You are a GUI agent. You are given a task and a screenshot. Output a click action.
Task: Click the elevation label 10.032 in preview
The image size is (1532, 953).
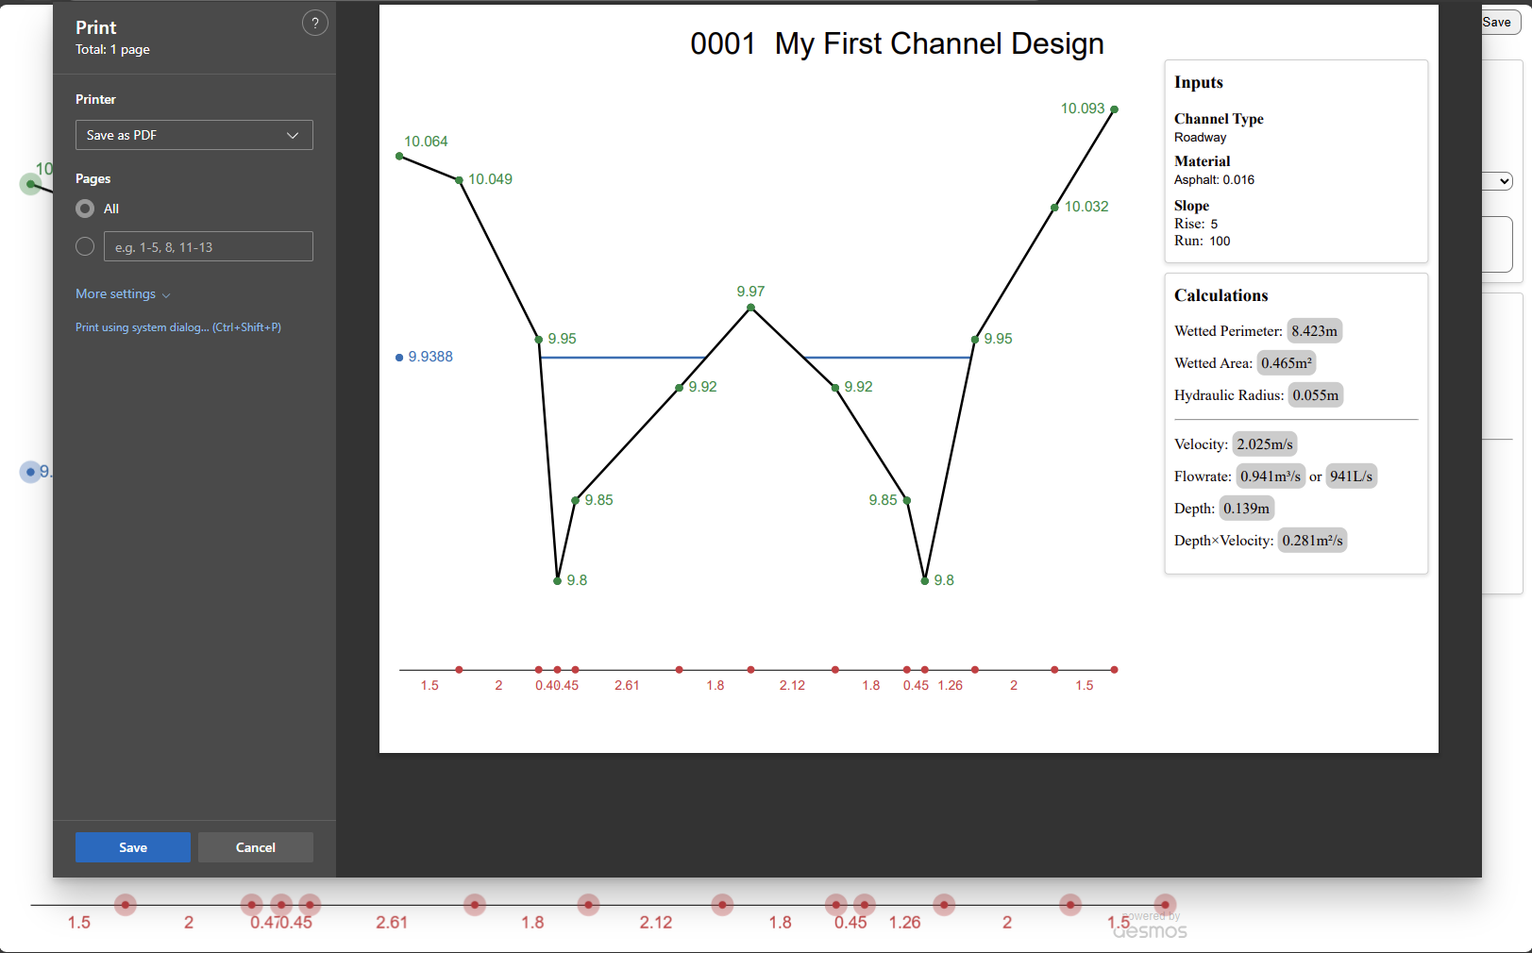pyautogui.click(x=1086, y=207)
